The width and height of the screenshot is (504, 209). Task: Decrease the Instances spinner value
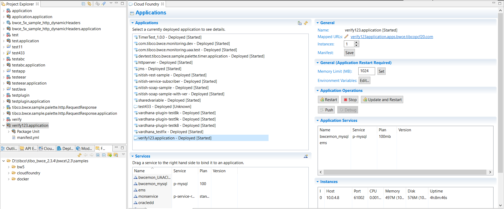pos(356,45)
